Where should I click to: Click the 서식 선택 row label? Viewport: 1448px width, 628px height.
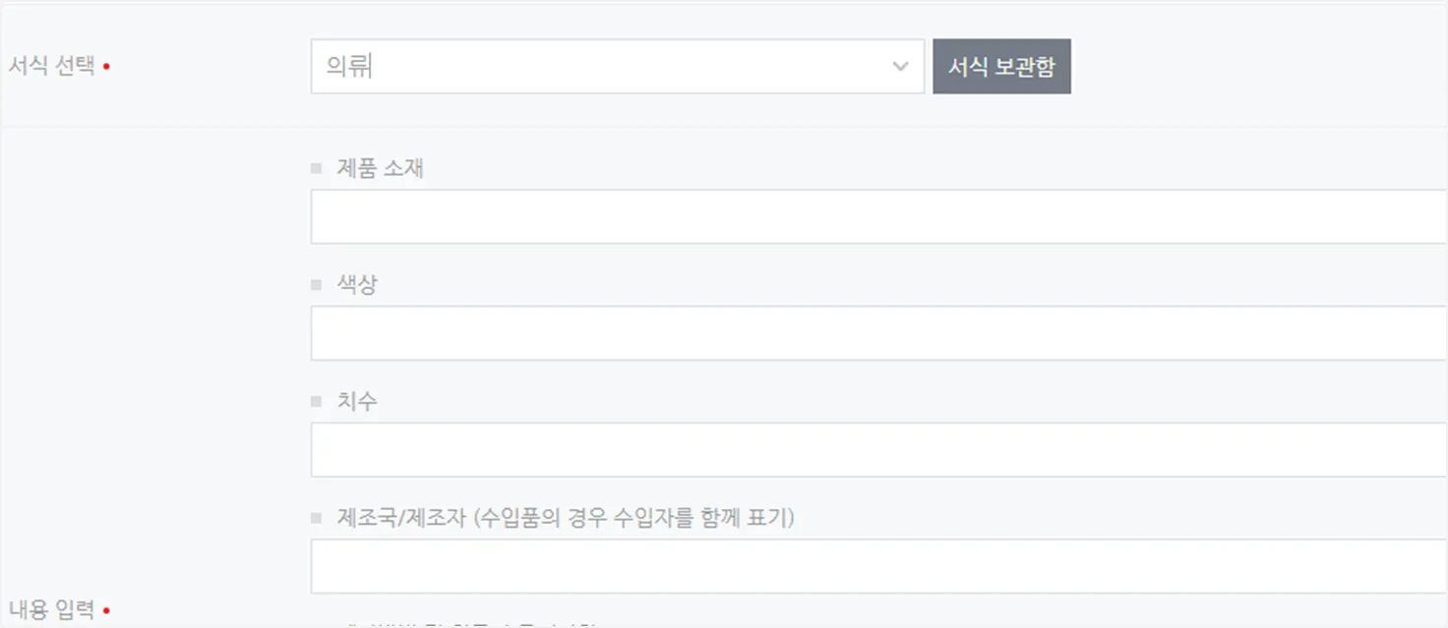tap(51, 67)
